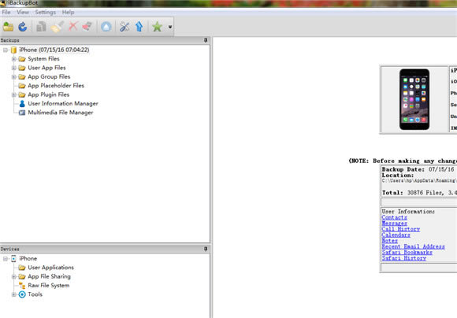
Task: Click the Raw File System tree icon
Action: (x=22, y=286)
